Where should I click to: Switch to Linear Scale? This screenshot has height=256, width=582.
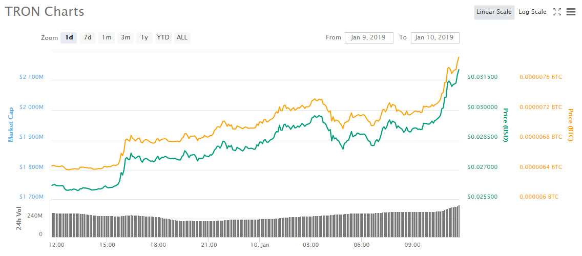(x=494, y=12)
